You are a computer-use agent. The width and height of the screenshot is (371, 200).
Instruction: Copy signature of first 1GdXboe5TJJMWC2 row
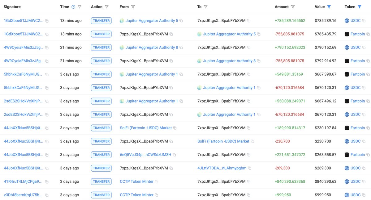47,21
